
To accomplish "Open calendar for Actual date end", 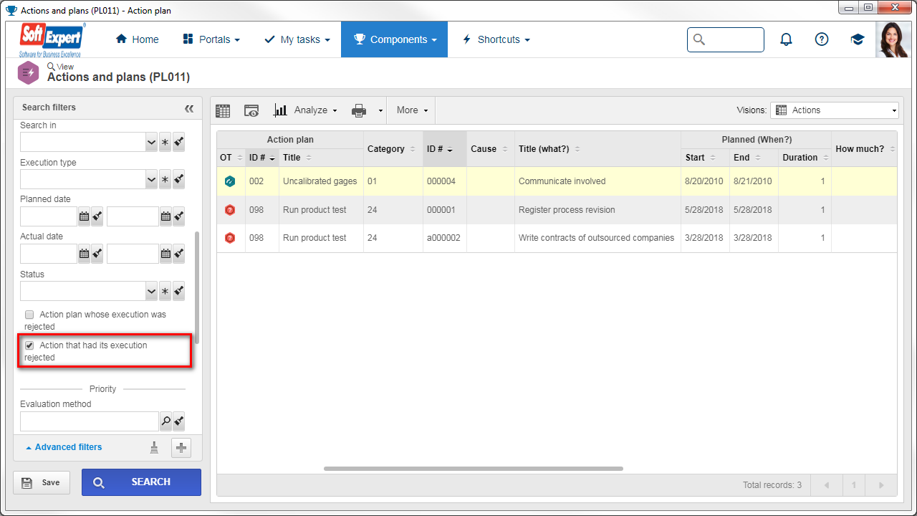I will 165,253.
